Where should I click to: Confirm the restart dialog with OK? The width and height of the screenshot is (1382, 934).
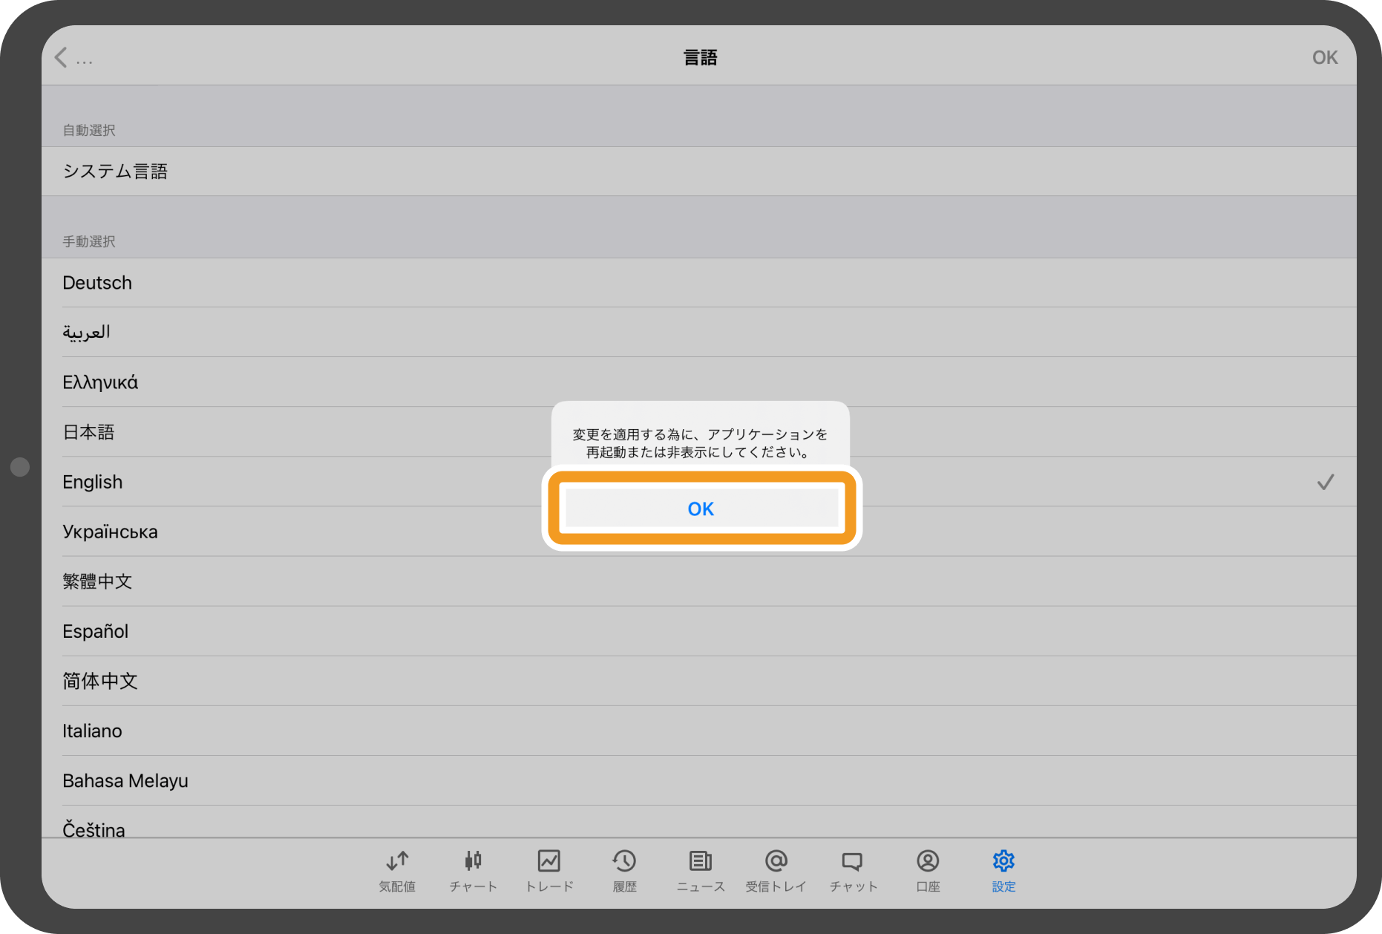(x=701, y=509)
